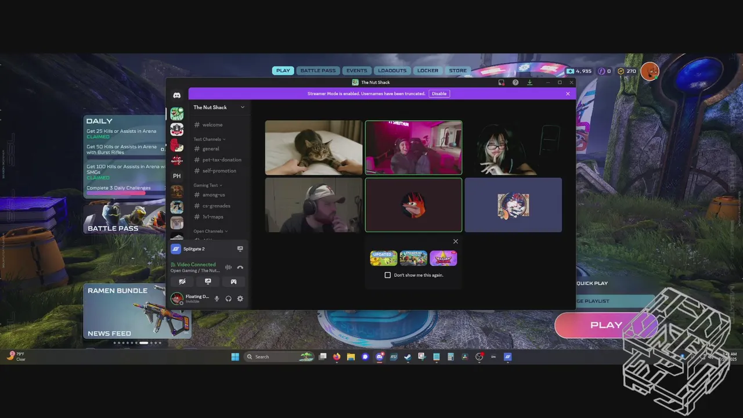The width and height of the screenshot is (743, 418).
Task: Collapse the Gaming Text category
Action: 207,185
